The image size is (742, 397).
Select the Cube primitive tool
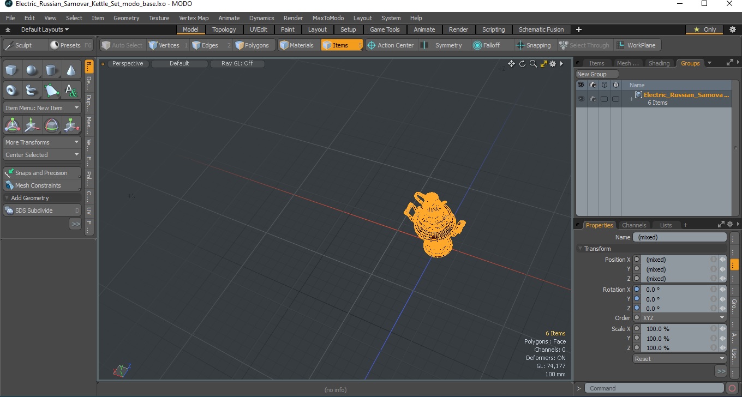coord(12,70)
